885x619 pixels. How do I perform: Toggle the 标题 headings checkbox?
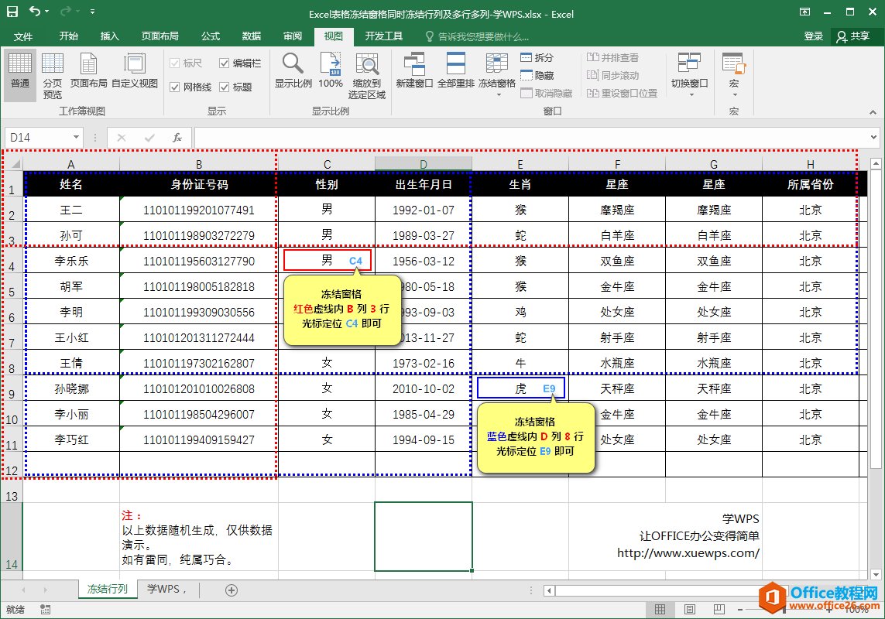(224, 87)
